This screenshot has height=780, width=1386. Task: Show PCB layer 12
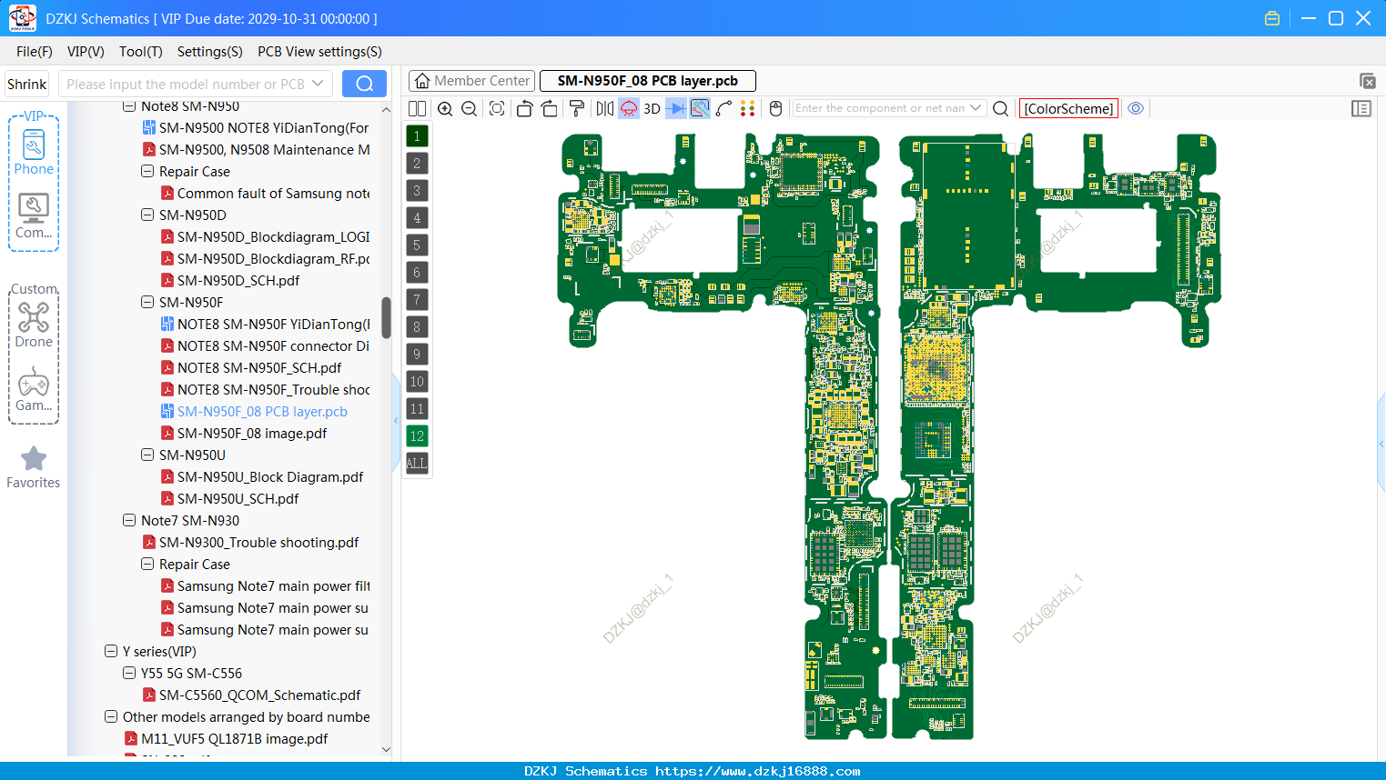click(417, 436)
